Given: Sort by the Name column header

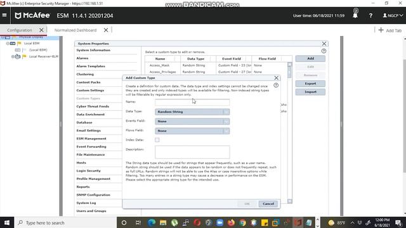Looking at the screenshot, I should point(160,59).
